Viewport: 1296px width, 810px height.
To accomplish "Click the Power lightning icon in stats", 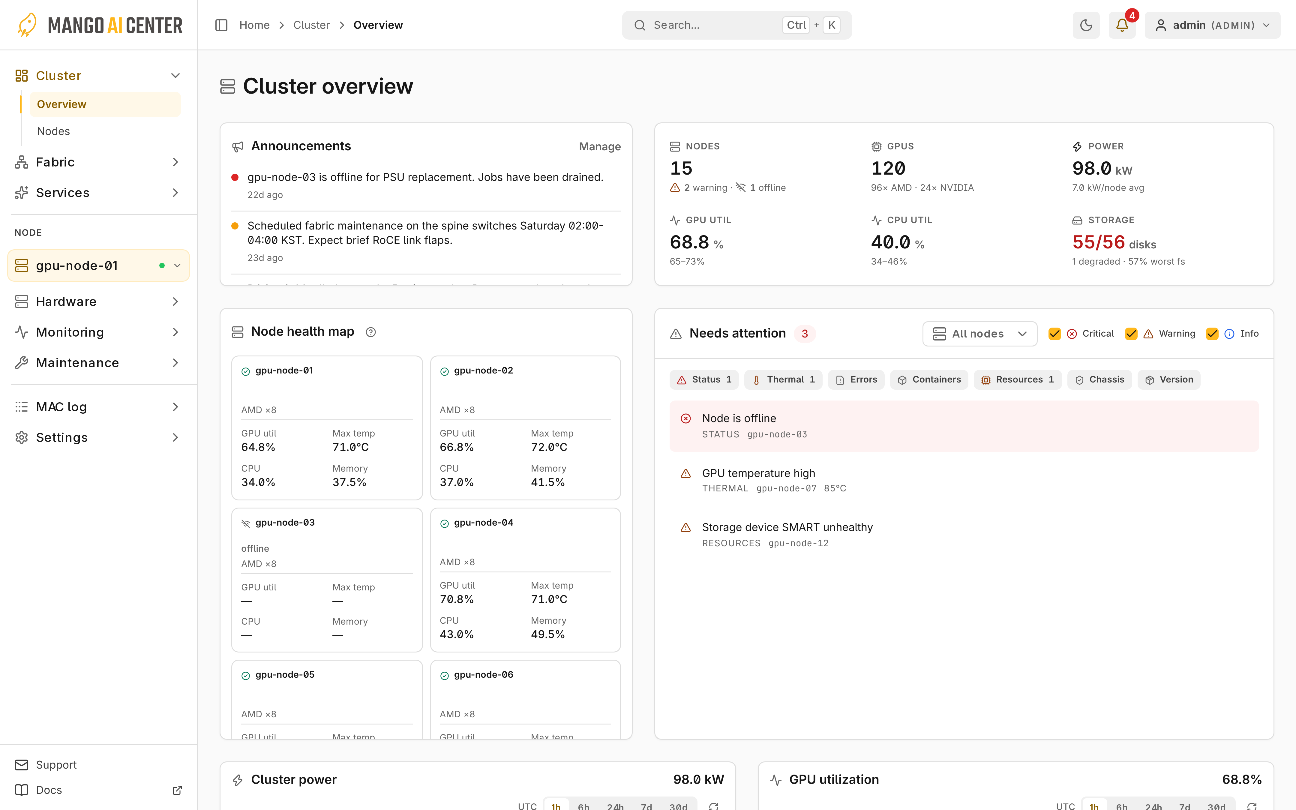I will 1077,146.
